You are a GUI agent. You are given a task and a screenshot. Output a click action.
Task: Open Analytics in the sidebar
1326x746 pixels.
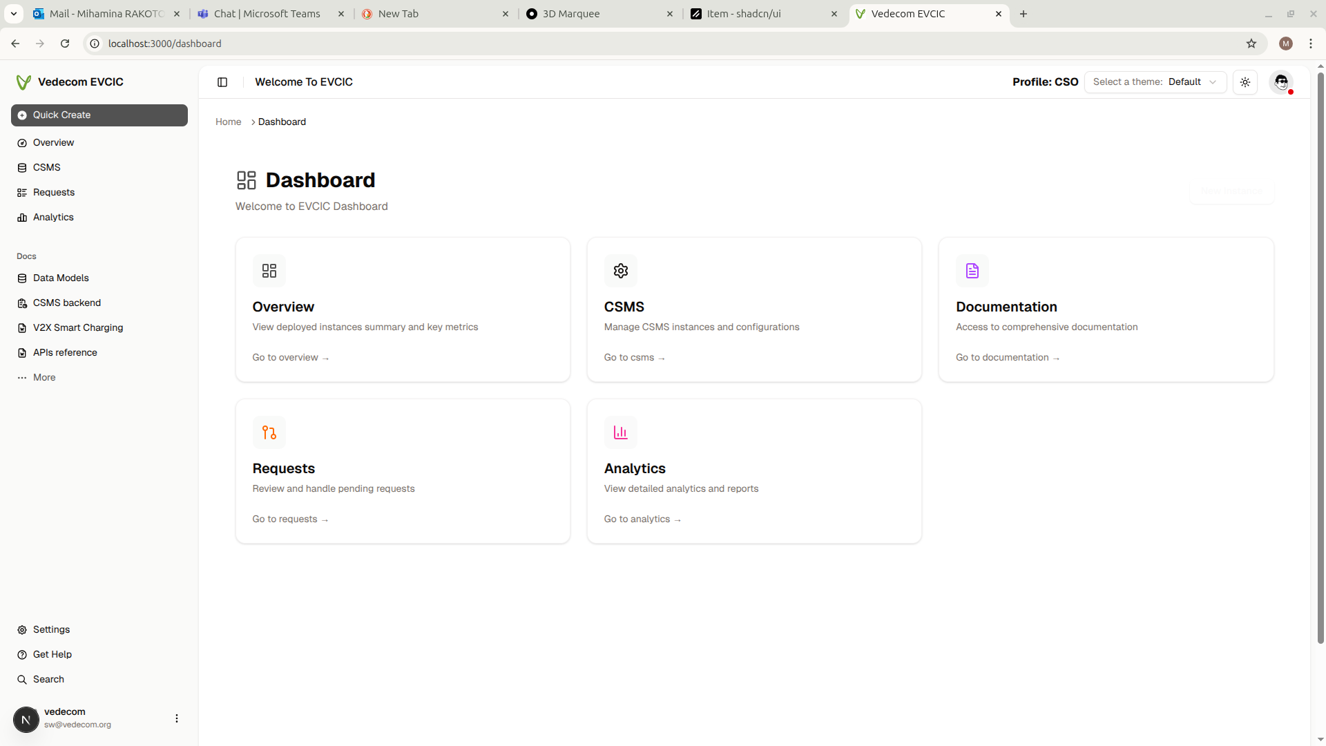click(53, 218)
